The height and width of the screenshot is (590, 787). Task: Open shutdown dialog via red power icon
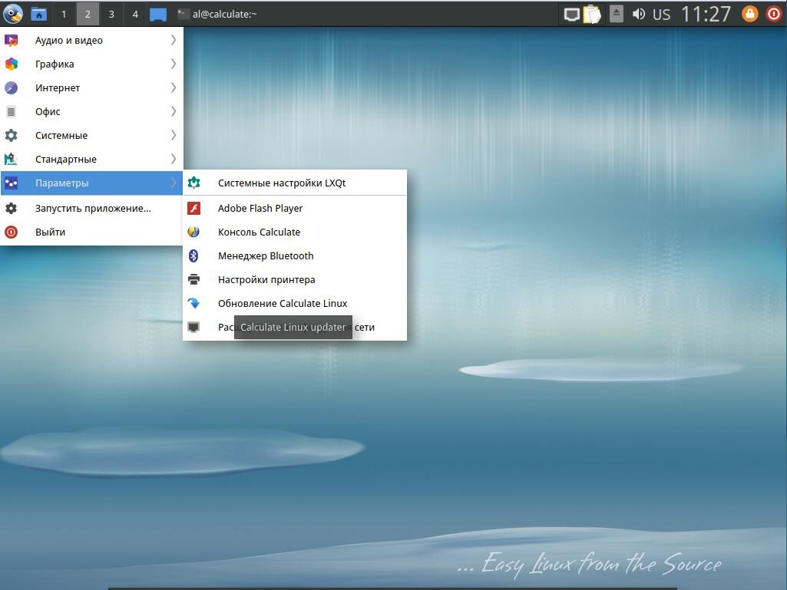(774, 13)
